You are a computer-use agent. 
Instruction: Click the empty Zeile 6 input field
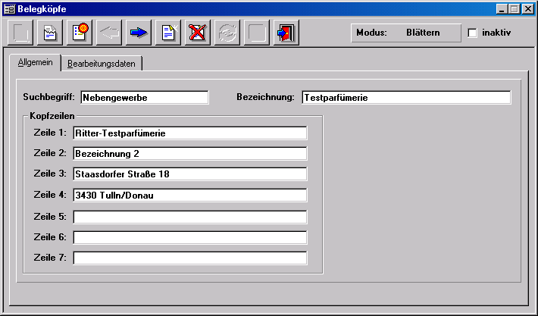pos(190,237)
